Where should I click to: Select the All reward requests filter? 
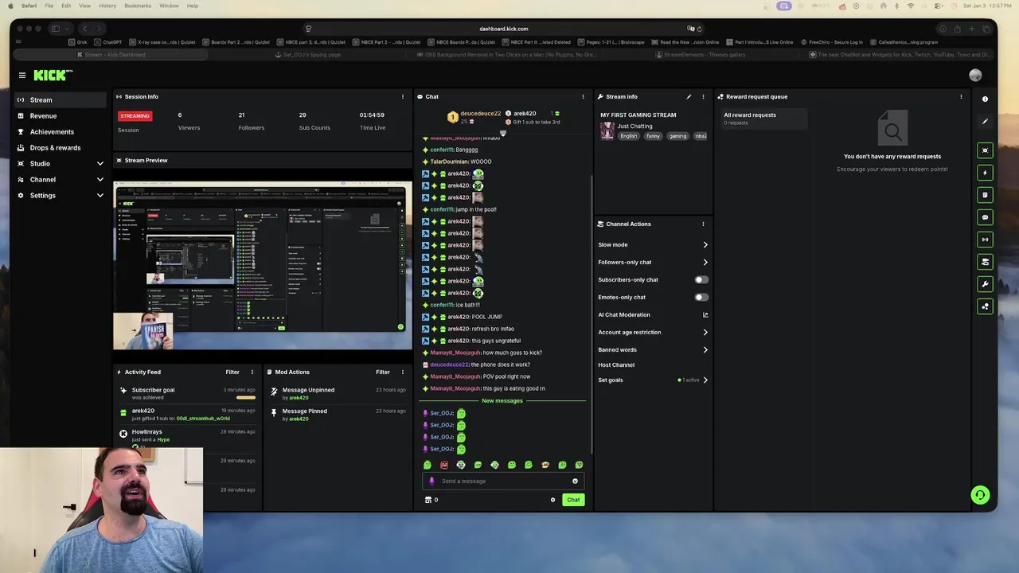point(764,119)
